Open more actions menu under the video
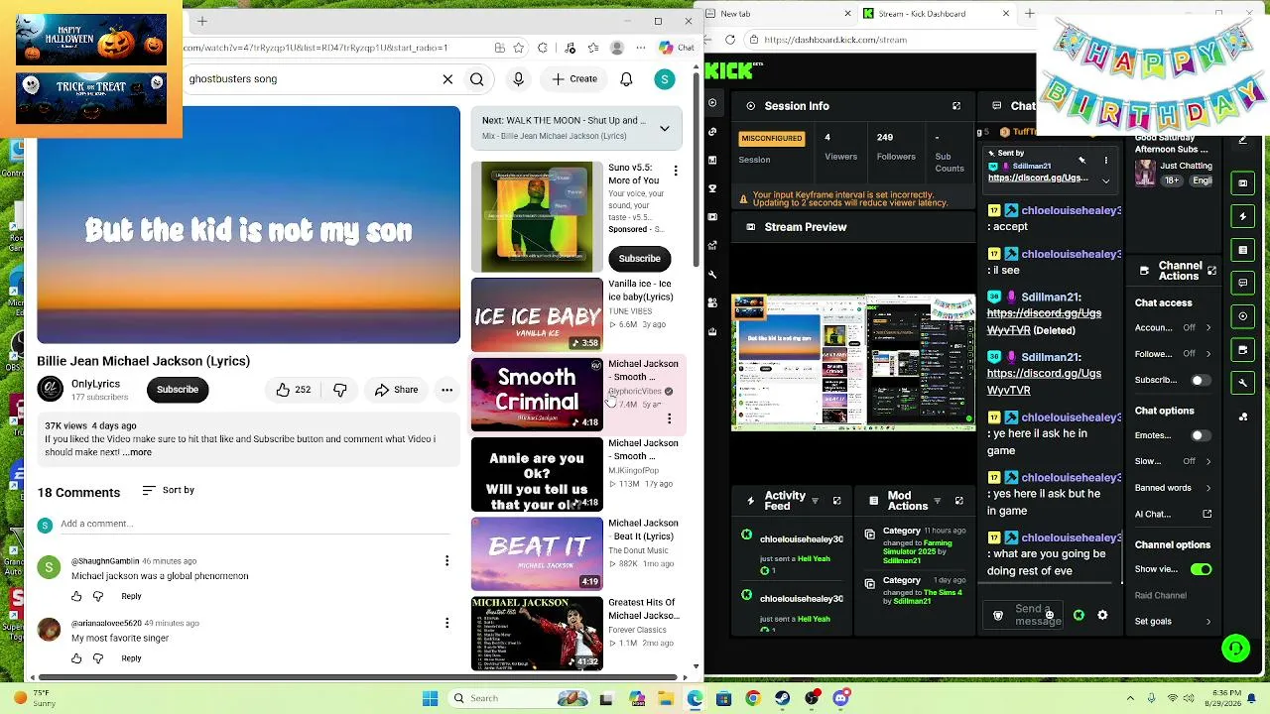This screenshot has height=714, width=1270. tap(447, 390)
